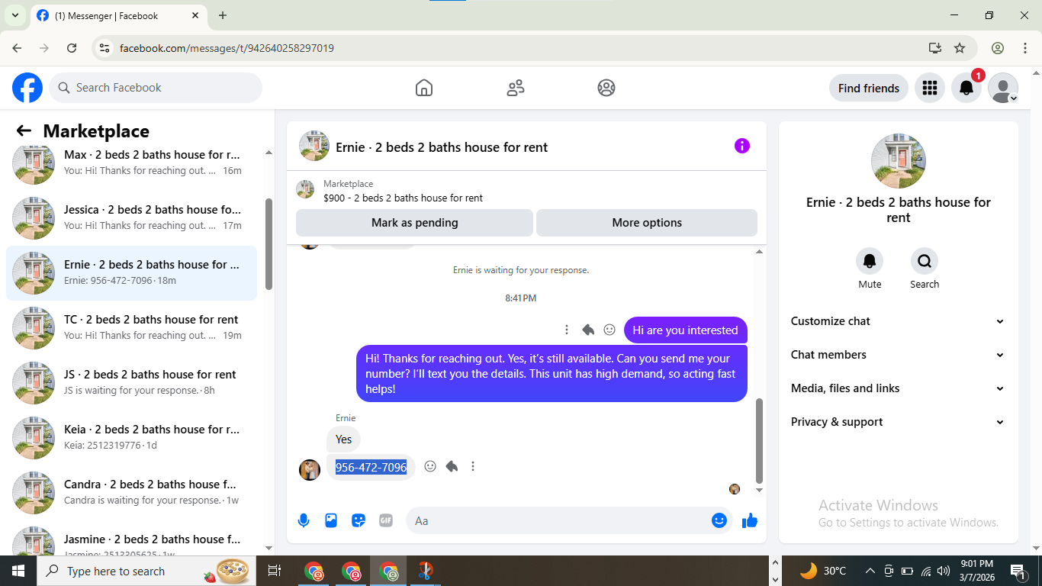Screen dimensions: 1042x586
Task: Click the Search Facebook field
Action: (156, 88)
